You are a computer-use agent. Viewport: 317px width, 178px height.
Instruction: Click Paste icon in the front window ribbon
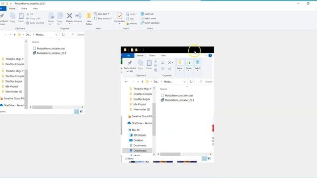149,65
